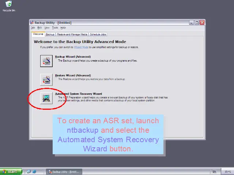Start the Backup Wizard (Advanced) icon button

(46, 61)
